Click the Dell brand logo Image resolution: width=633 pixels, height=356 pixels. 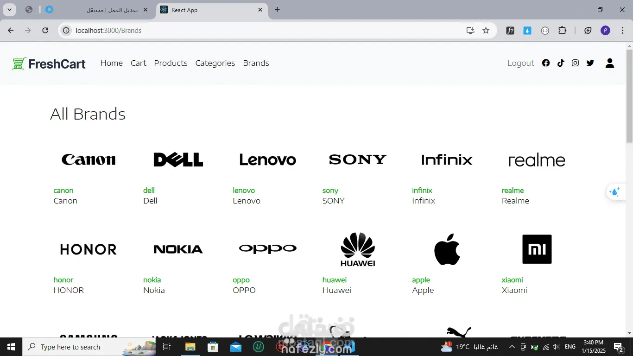(x=178, y=160)
